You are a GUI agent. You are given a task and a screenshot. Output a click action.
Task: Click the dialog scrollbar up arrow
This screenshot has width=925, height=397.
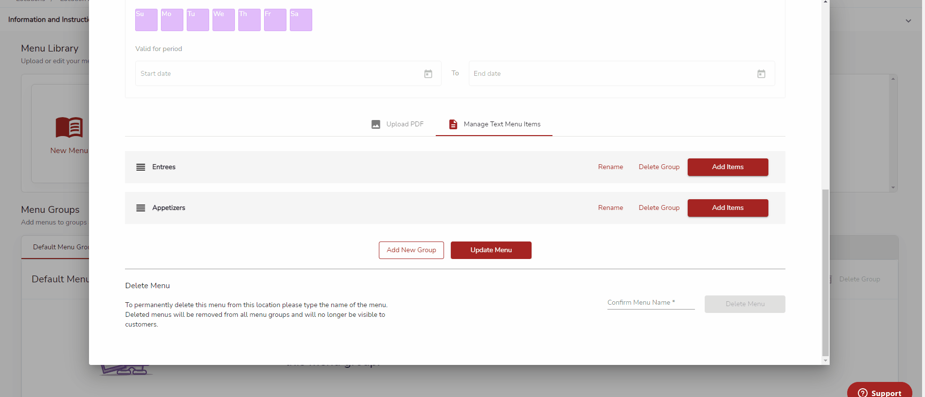tap(825, 2)
